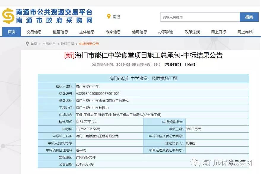
Task: Go to 网上开标 in navigation bar
Action: tap(219, 32)
